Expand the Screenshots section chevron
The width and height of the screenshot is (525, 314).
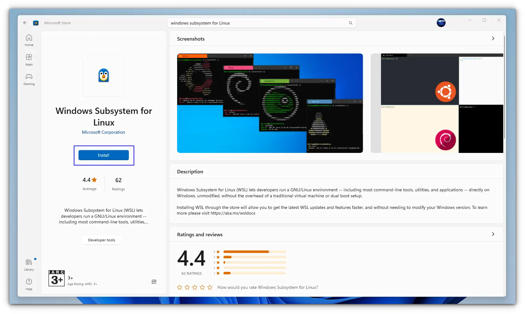pos(493,38)
